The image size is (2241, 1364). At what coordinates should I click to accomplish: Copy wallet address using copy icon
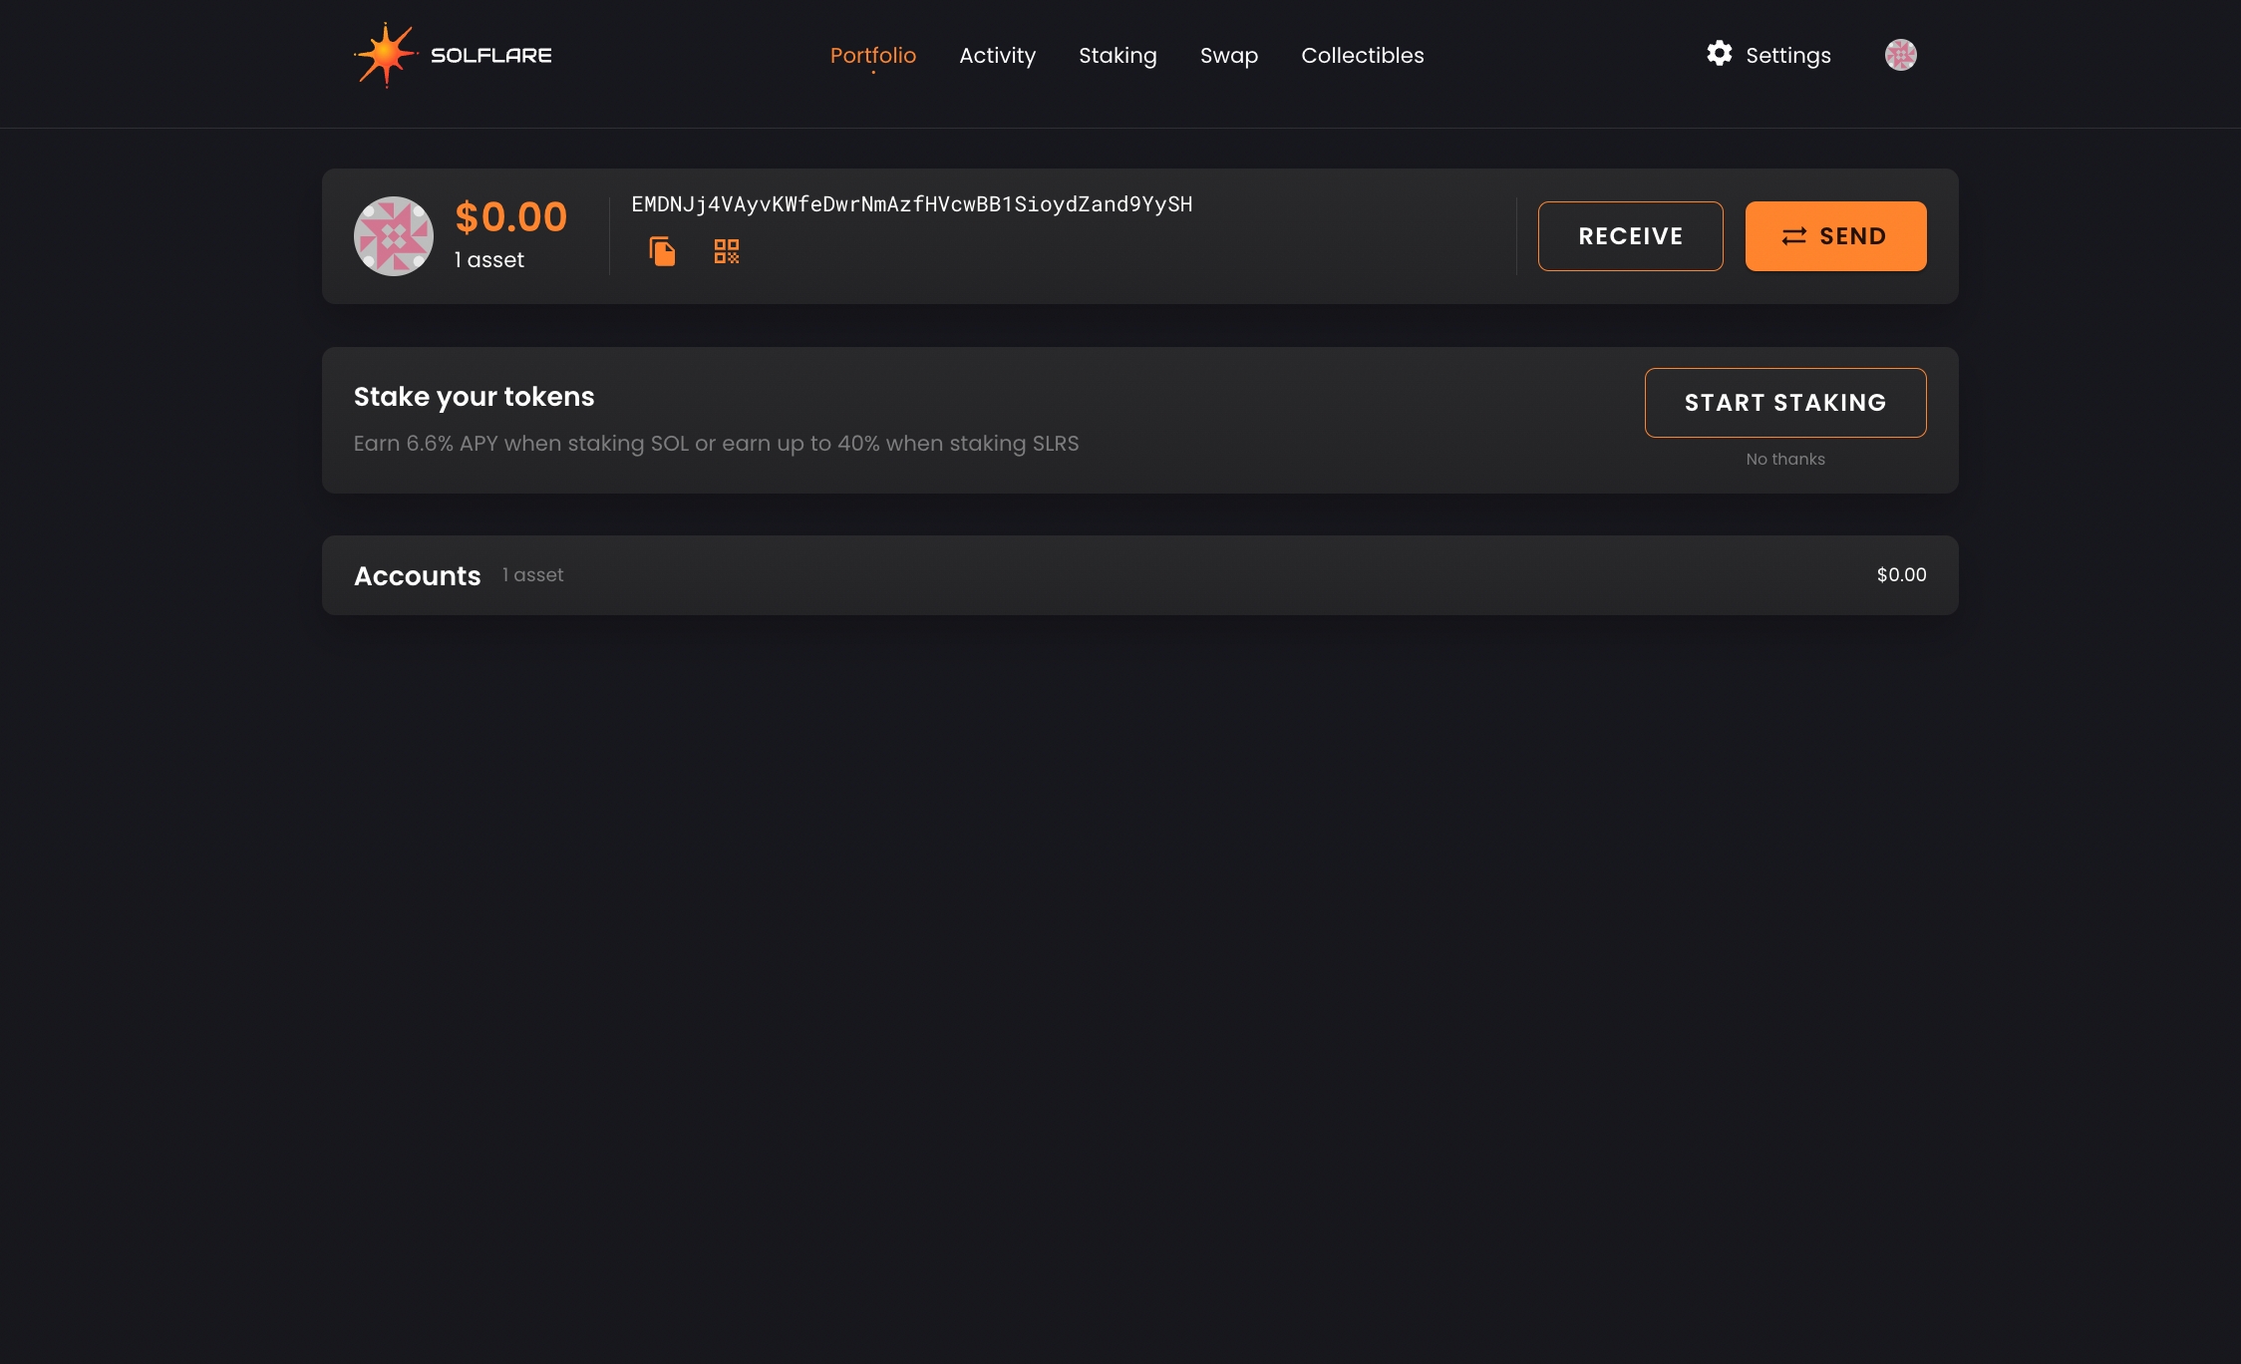(662, 251)
